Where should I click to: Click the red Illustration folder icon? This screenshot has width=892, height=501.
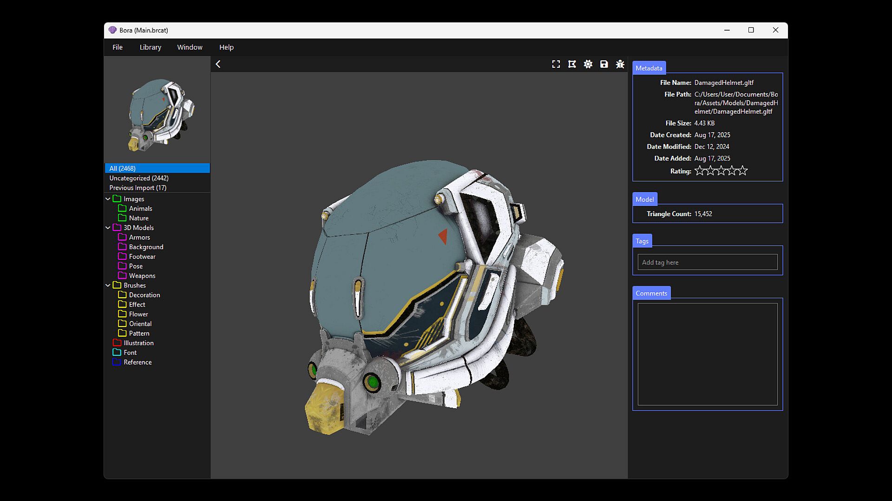pyautogui.click(x=117, y=343)
